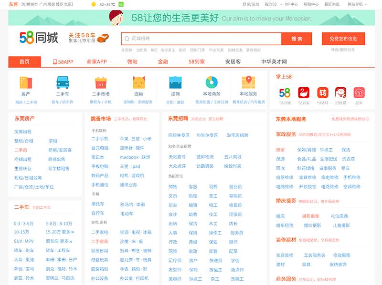382x285 pixels.
Task: Expand the VIP中心 dropdown
Action: (292, 4)
